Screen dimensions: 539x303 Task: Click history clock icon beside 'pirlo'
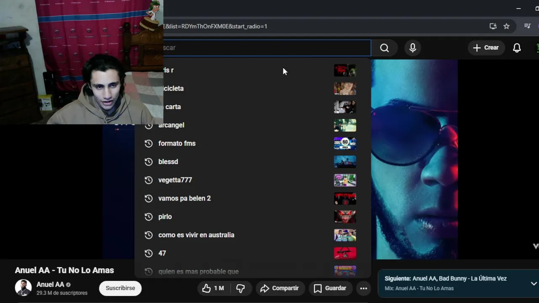pos(148,217)
